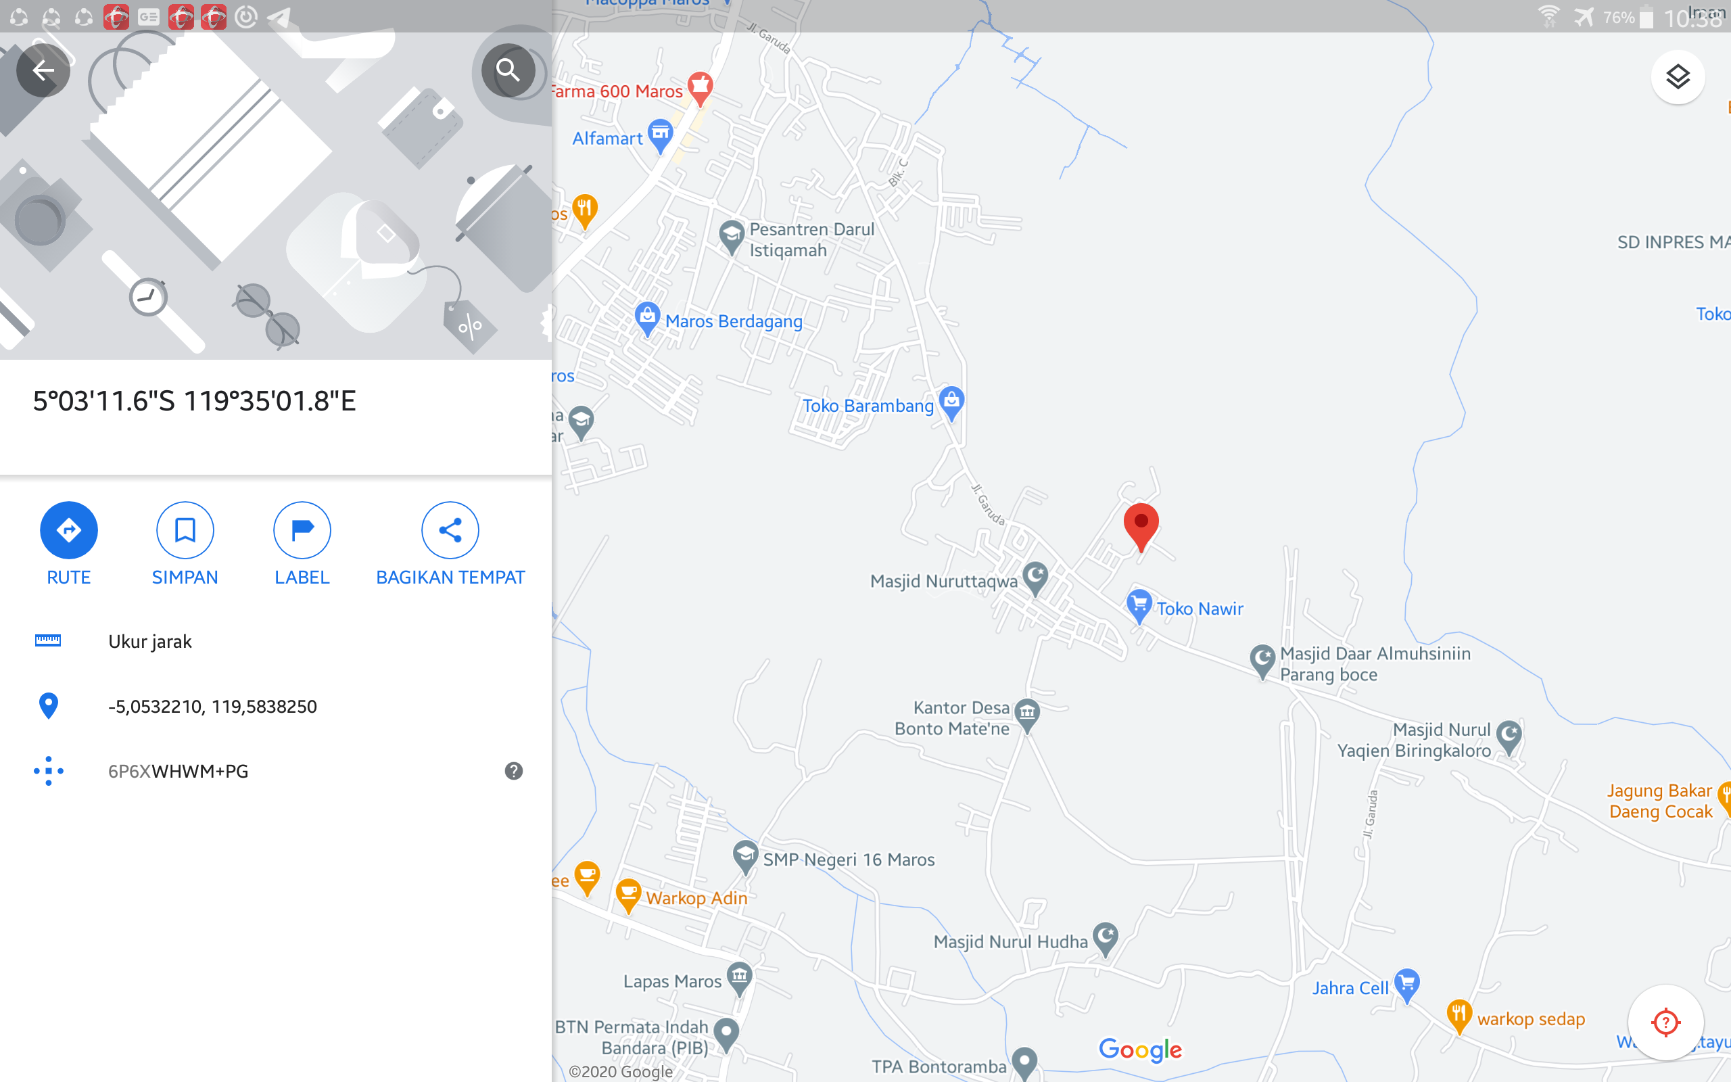Save place with the SIMPAN bookmark icon
Image resolution: width=1731 pixels, height=1082 pixels.
click(x=185, y=530)
